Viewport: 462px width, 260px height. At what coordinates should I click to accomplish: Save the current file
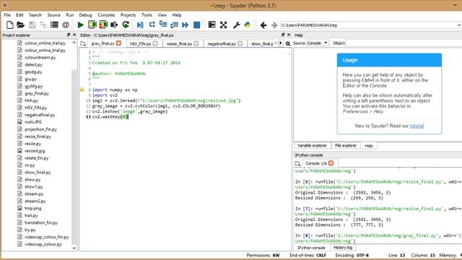[32, 25]
